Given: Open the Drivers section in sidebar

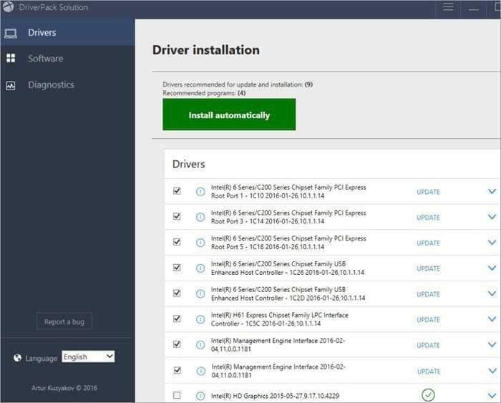Looking at the screenshot, I should (67, 33).
